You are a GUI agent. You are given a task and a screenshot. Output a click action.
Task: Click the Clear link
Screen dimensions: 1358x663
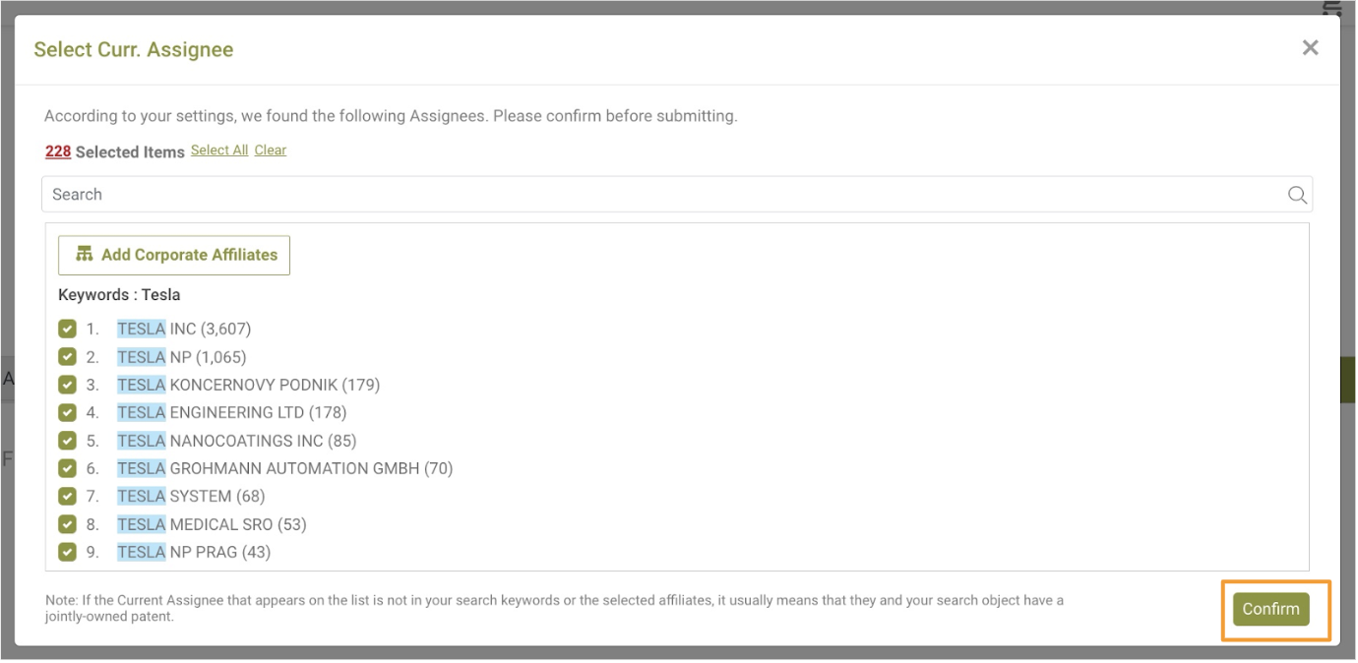271,151
